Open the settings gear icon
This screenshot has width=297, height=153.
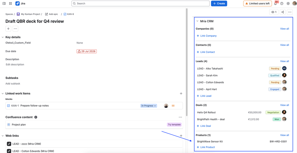pyautogui.click(x=288, y=3)
